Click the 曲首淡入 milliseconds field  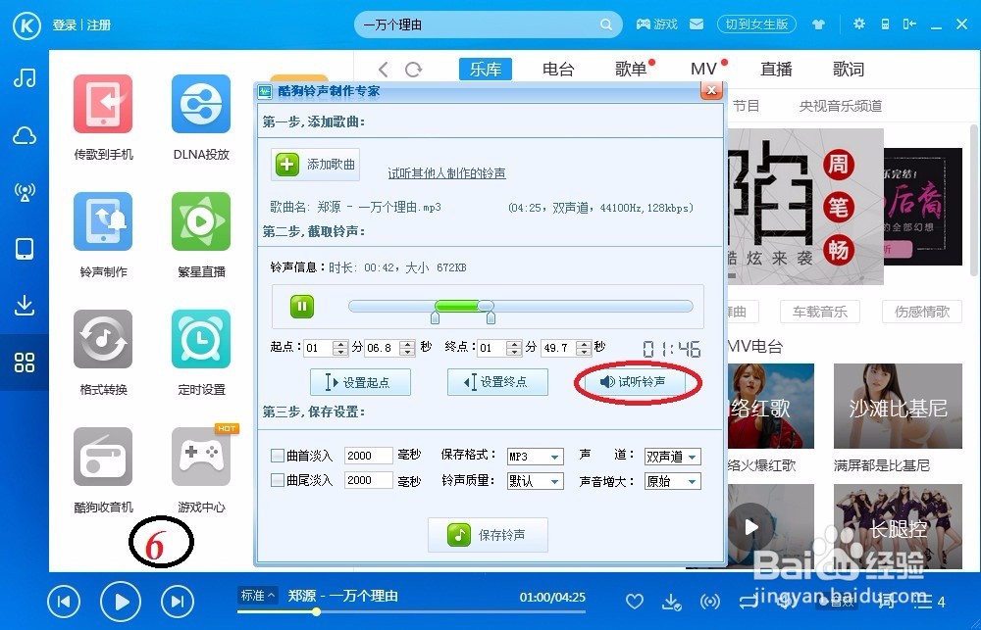[369, 456]
